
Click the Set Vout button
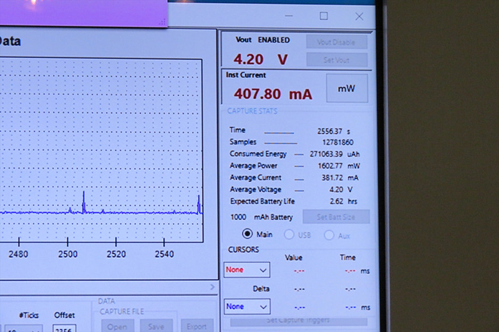(x=336, y=60)
